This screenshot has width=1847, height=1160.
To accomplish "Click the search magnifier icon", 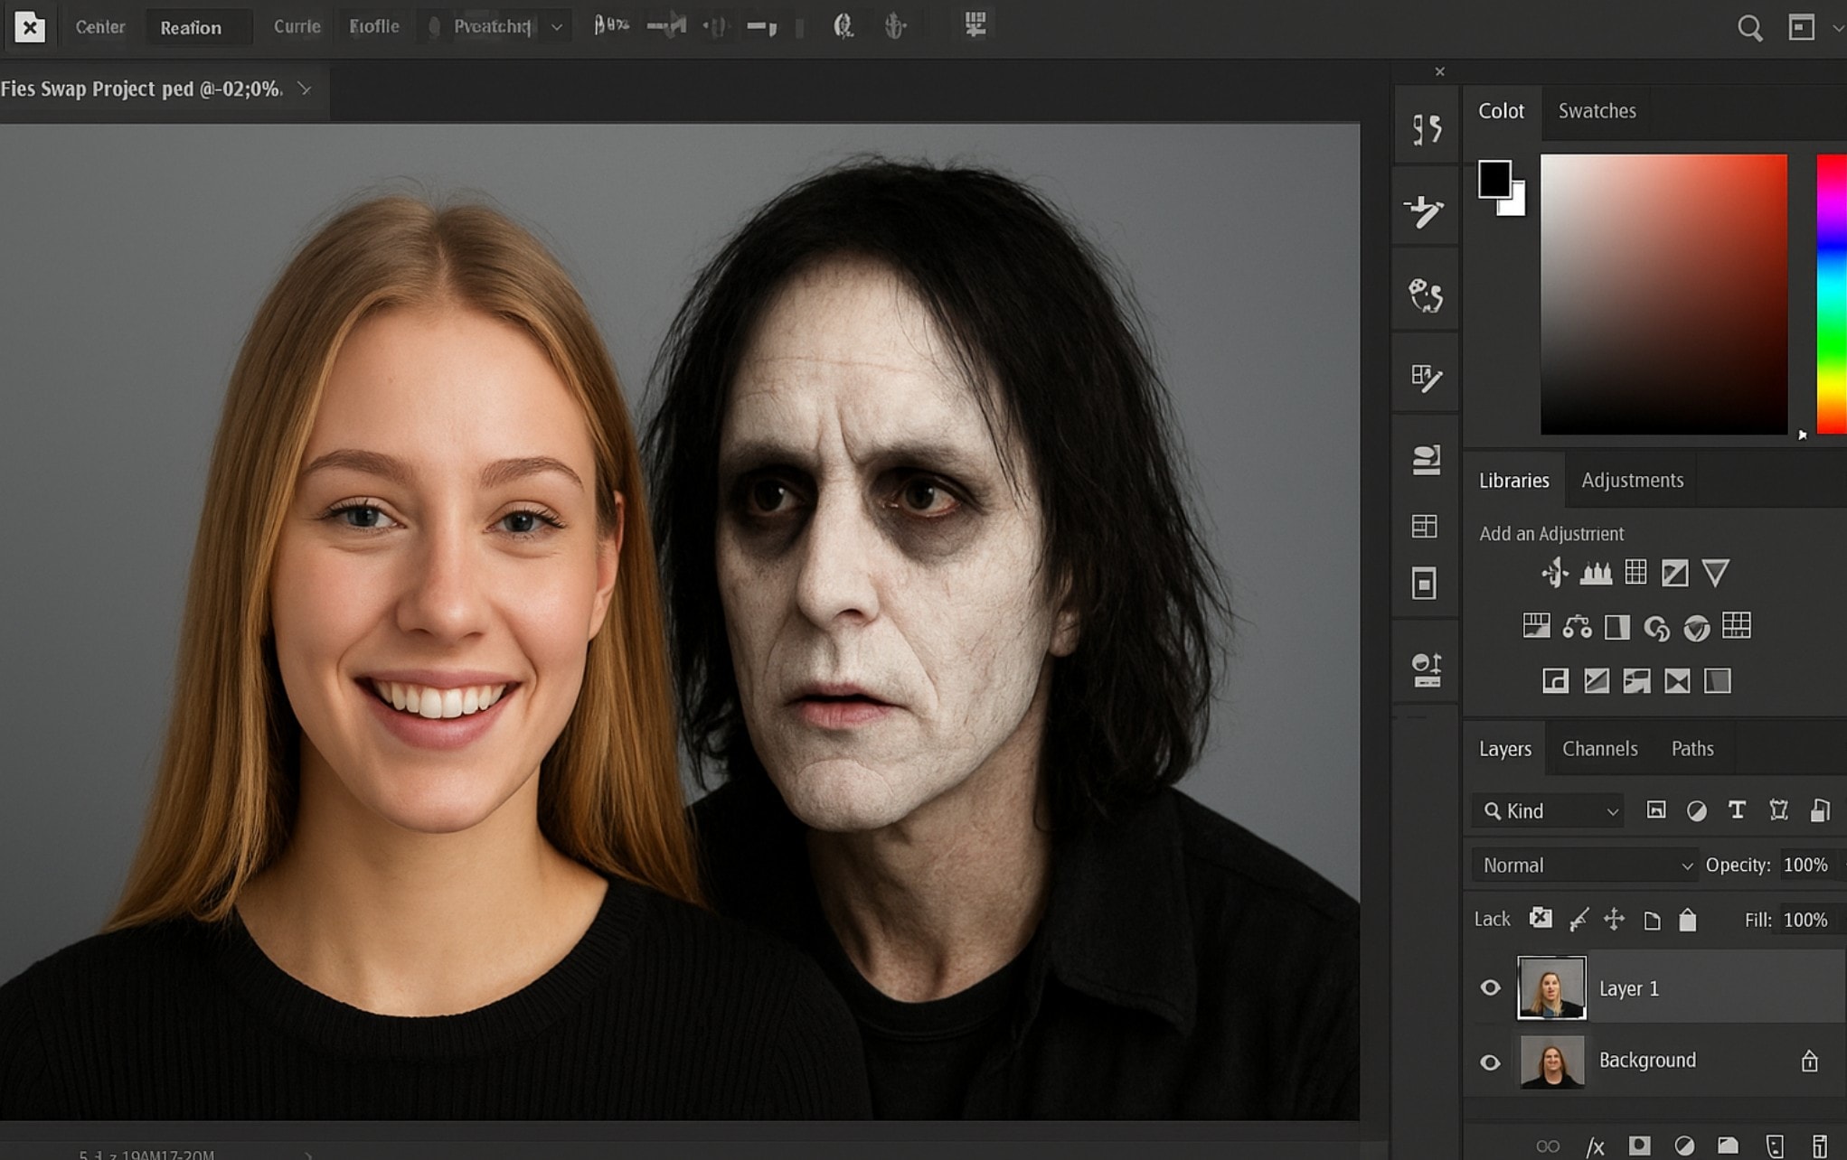I will coord(1749,28).
